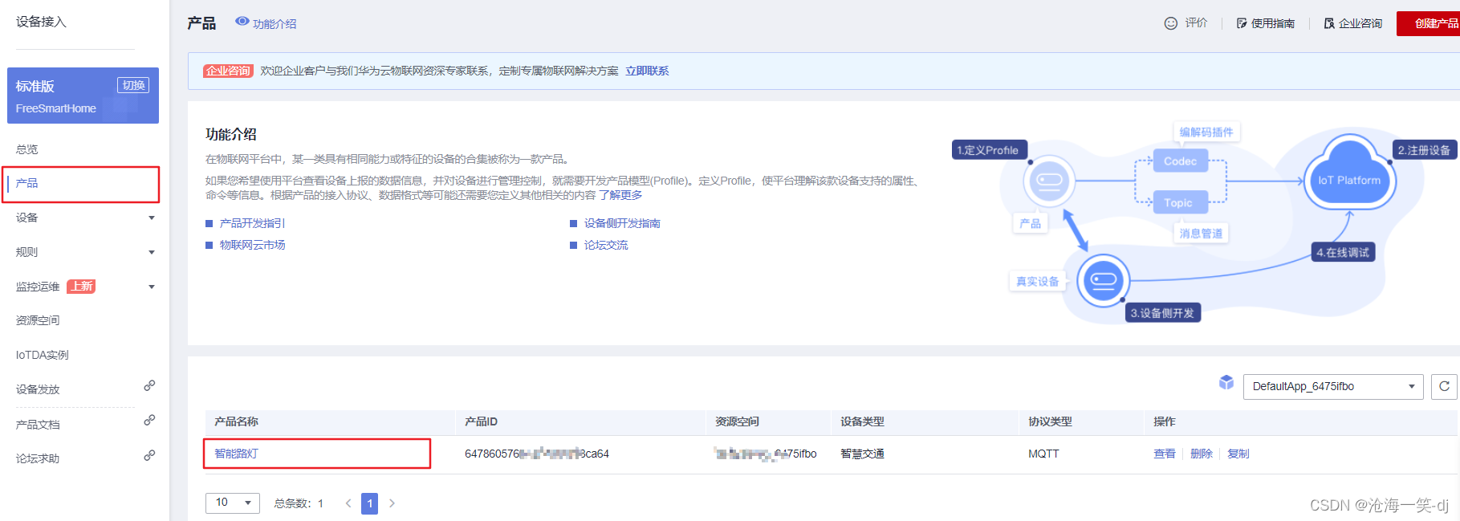1460x521 pixels.
Task: Expand the 设备 sidebar menu arrow
Action: tap(152, 218)
